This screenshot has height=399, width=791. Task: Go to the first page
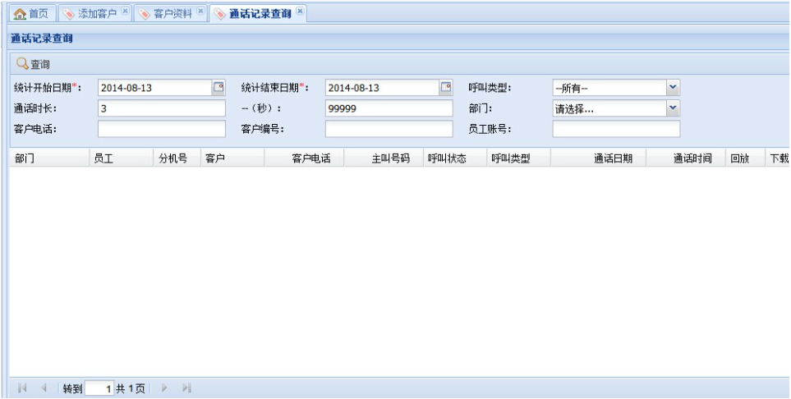click(x=21, y=388)
